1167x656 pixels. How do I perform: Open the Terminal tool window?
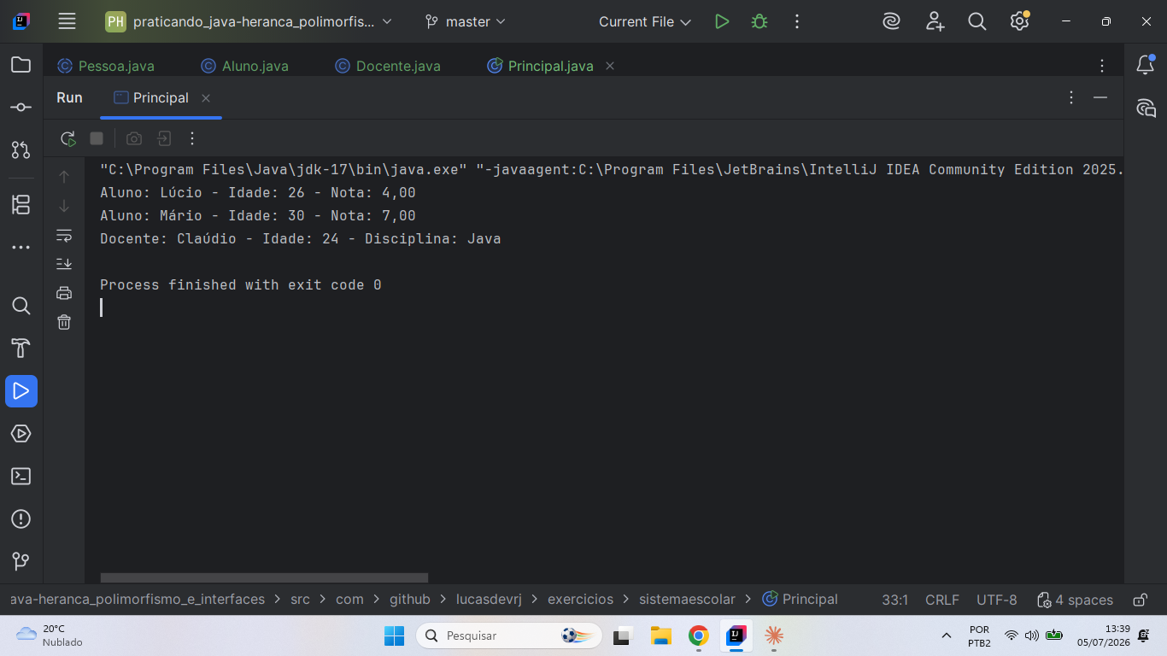tap(21, 477)
